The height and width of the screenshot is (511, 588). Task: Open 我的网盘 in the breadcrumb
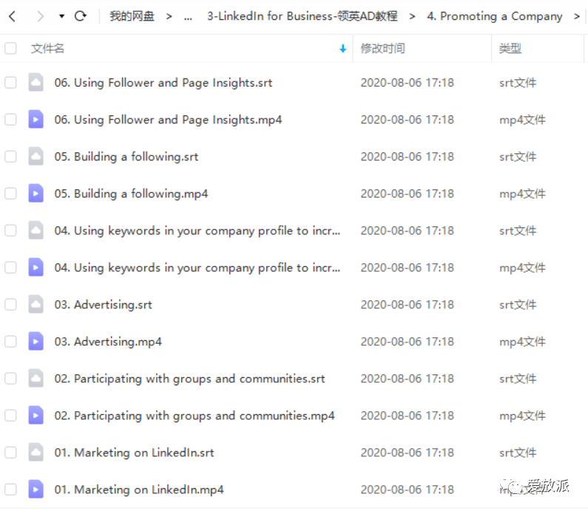pos(132,16)
